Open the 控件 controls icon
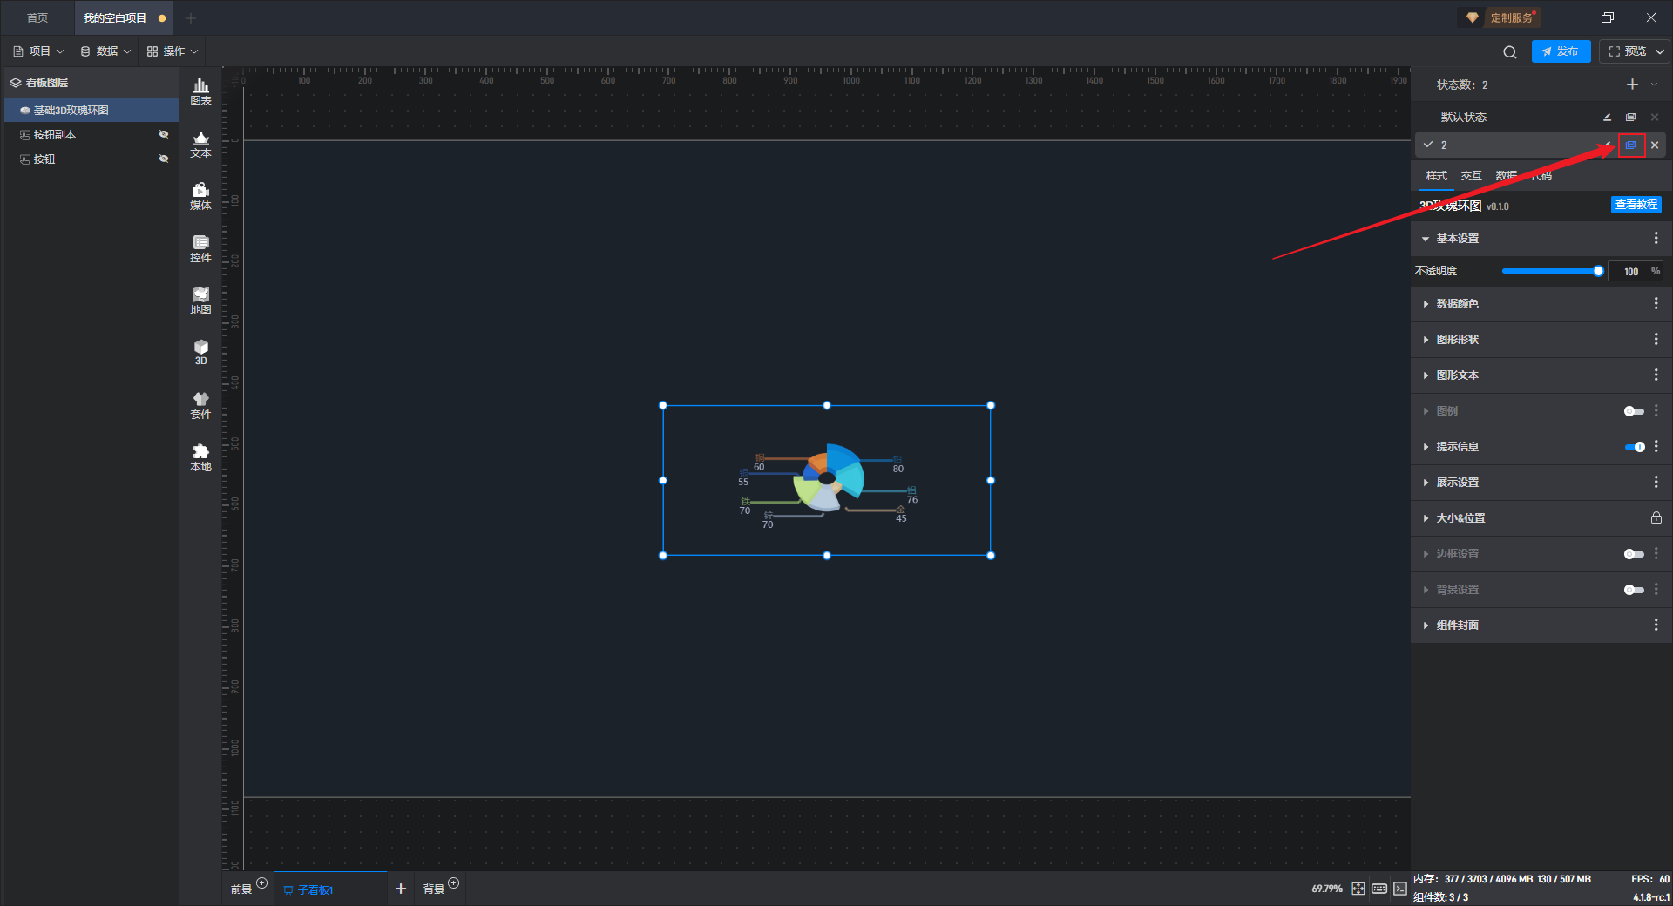 pos(200,248)
